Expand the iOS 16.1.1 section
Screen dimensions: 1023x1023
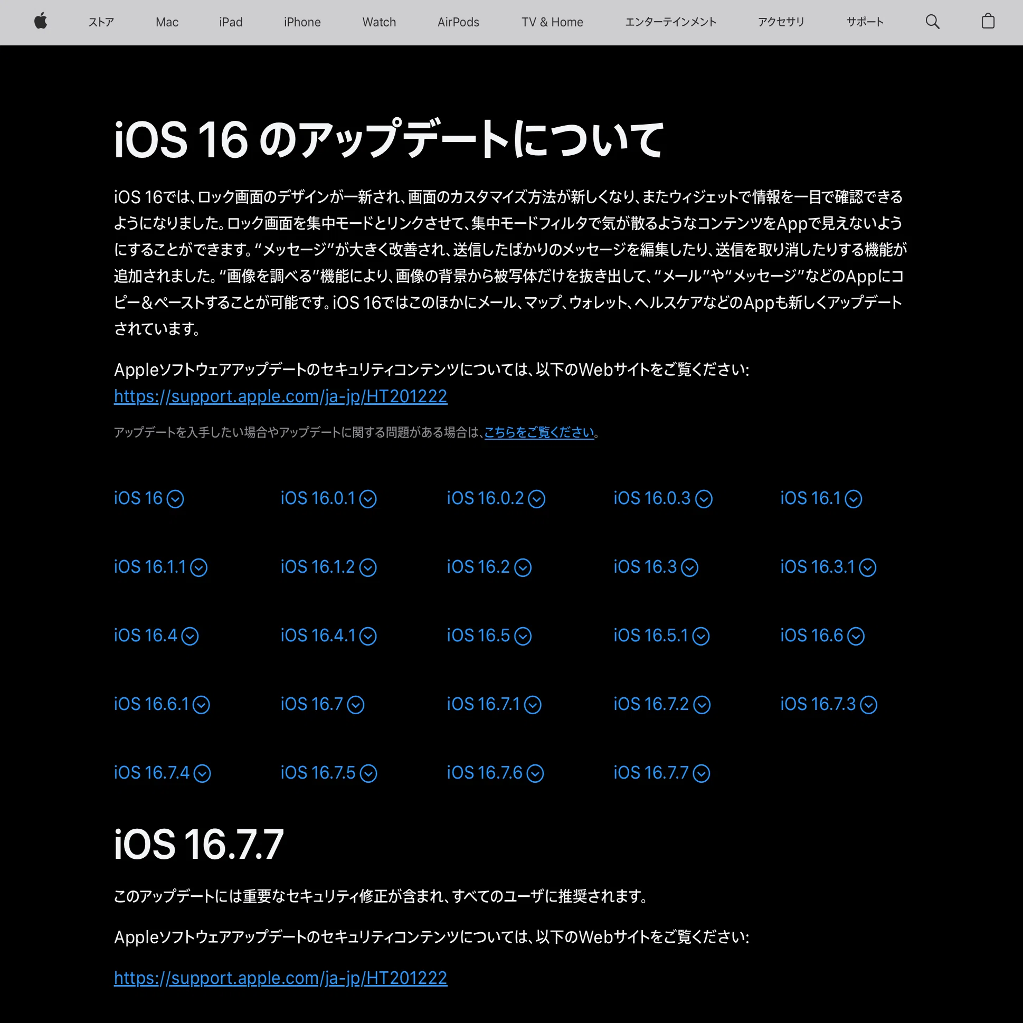(160, 567)
